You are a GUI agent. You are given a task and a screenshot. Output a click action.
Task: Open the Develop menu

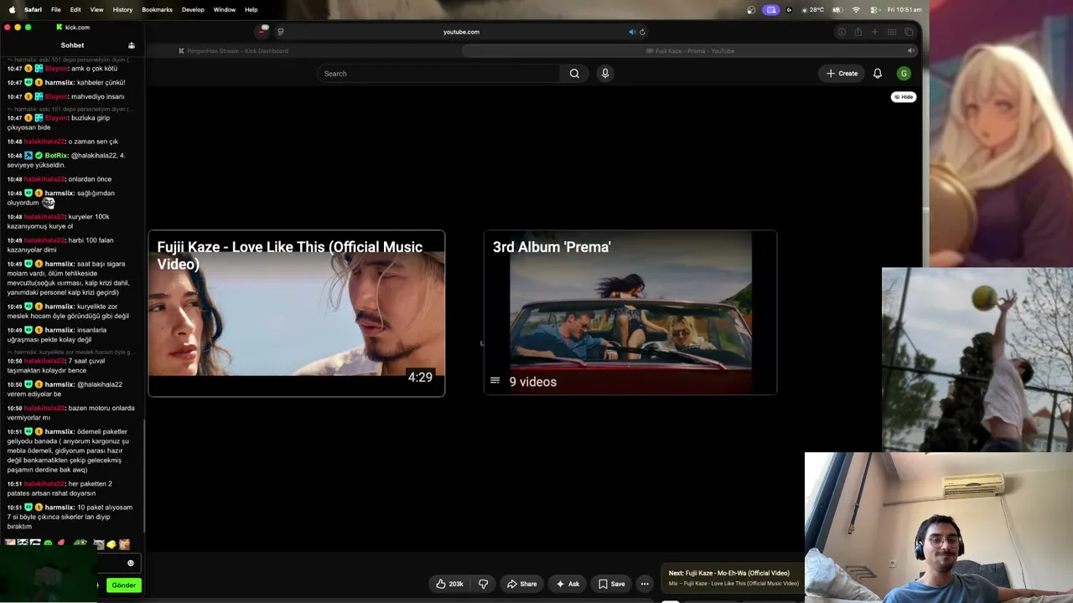[x=193, y=9]
